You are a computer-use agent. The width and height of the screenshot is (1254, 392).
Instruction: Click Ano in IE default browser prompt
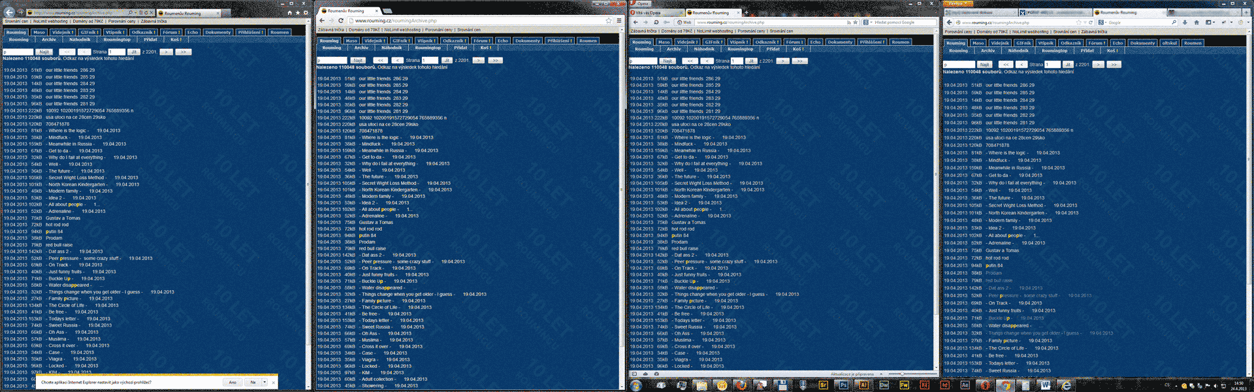tap(233, 382)
